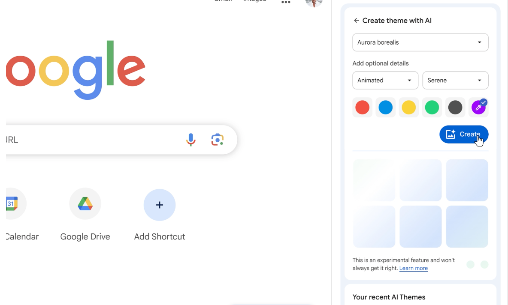
Task: Click into the Google search box
Action: [94, 140]
